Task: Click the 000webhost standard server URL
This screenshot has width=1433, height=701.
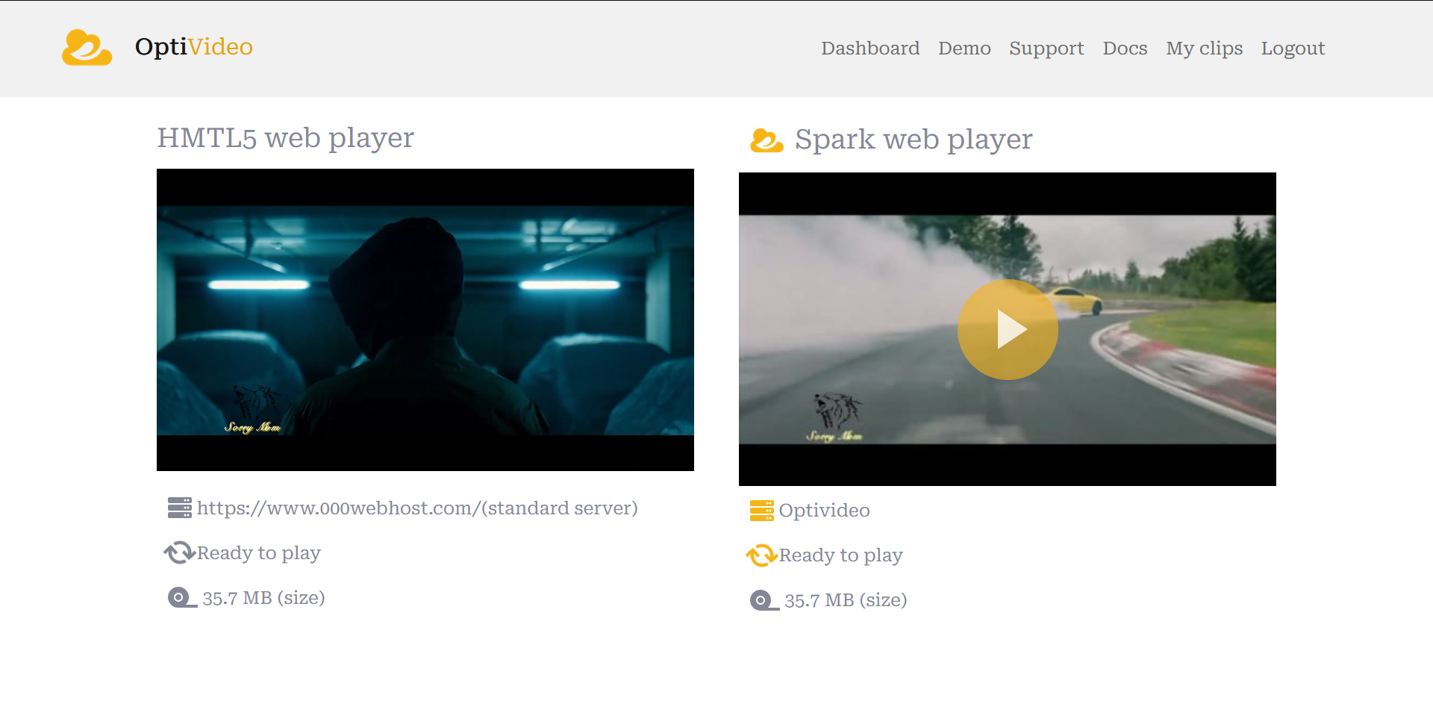Action: pyautogui.click(x=417, y=508)
